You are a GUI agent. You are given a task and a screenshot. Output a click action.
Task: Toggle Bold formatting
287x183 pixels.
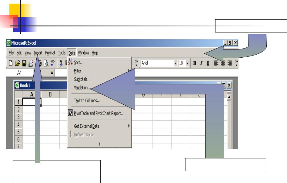[195, 63]
